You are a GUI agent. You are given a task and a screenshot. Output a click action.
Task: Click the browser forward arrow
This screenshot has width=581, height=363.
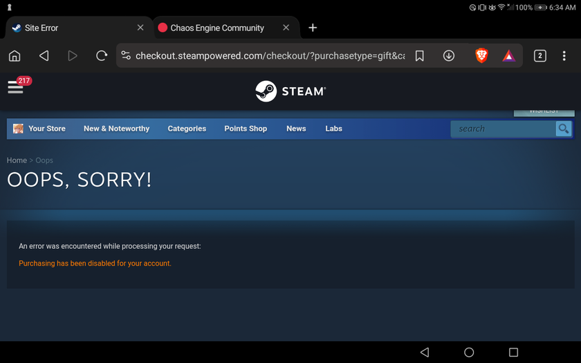click(73, 56)
